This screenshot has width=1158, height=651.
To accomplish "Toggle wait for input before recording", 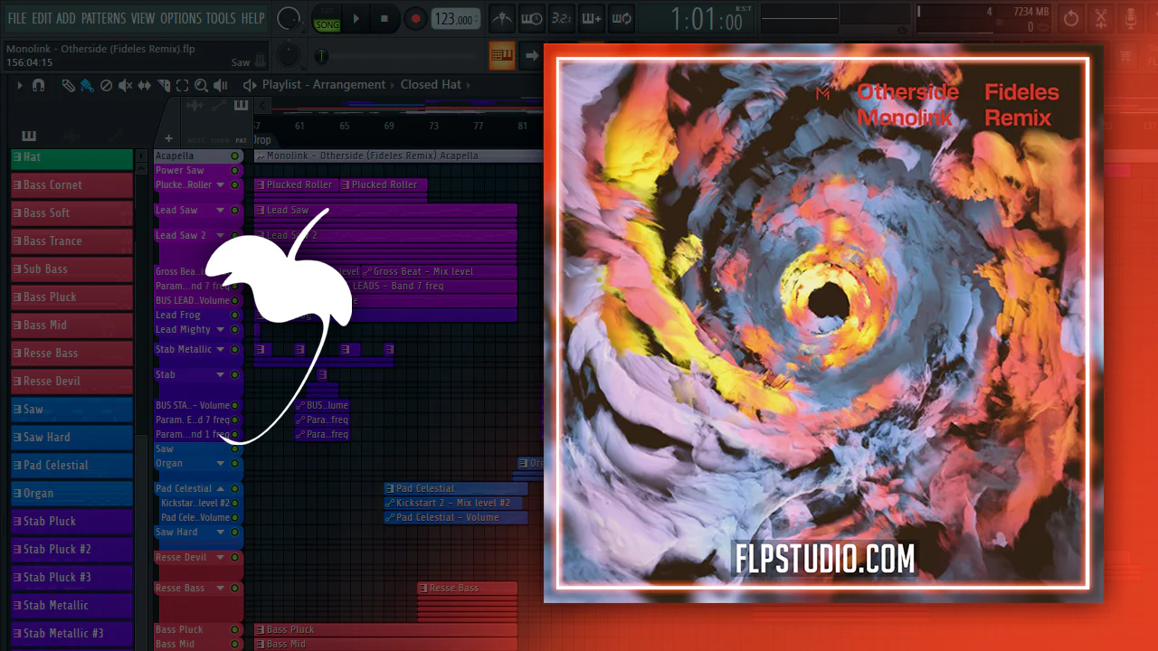I will pos(532,18).
